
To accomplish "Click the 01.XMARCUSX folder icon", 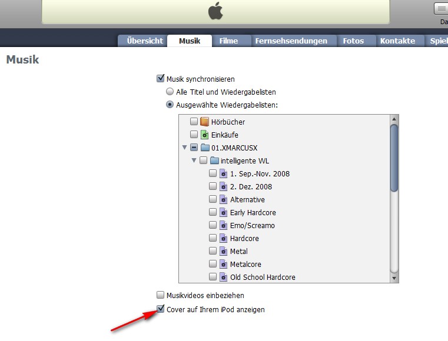I will (x=205, y=148).
